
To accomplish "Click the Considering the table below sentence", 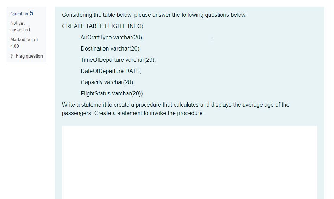I will point(154,15).
